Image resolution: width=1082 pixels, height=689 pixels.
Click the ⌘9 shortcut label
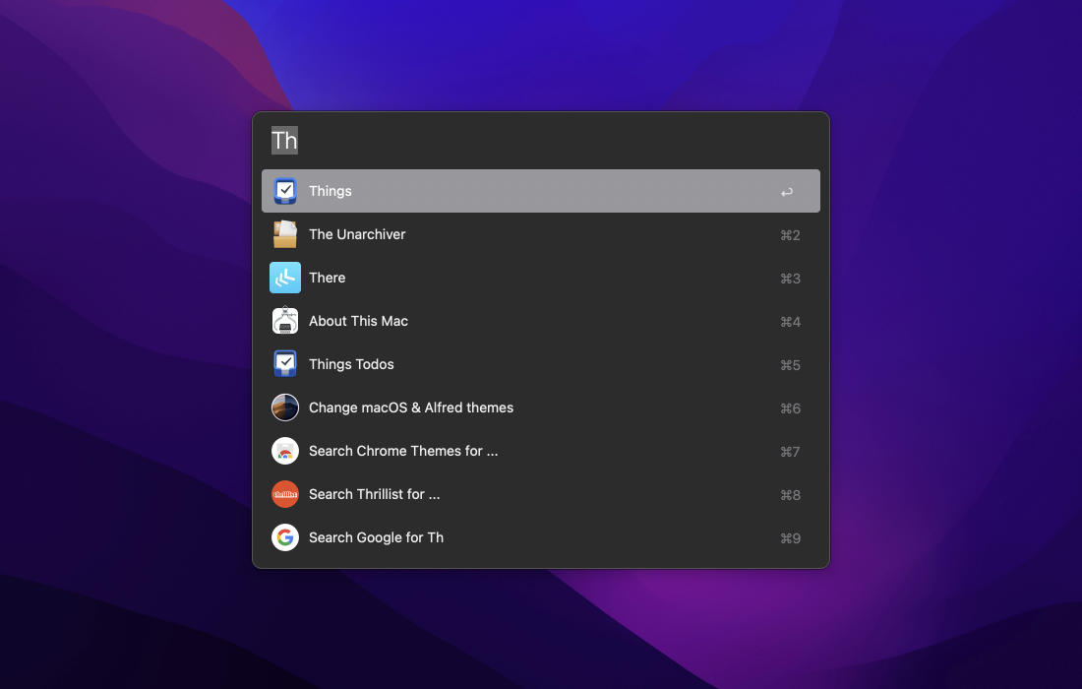[x=790, y=538]
